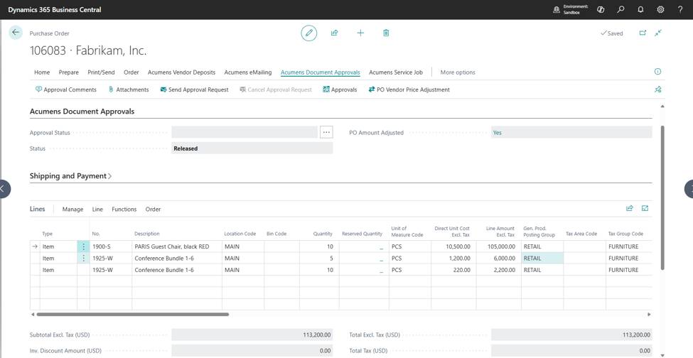Screen dimensions: 693x358
Task: Expand Lines section to focus mode
Action: [x=645, y=208]
